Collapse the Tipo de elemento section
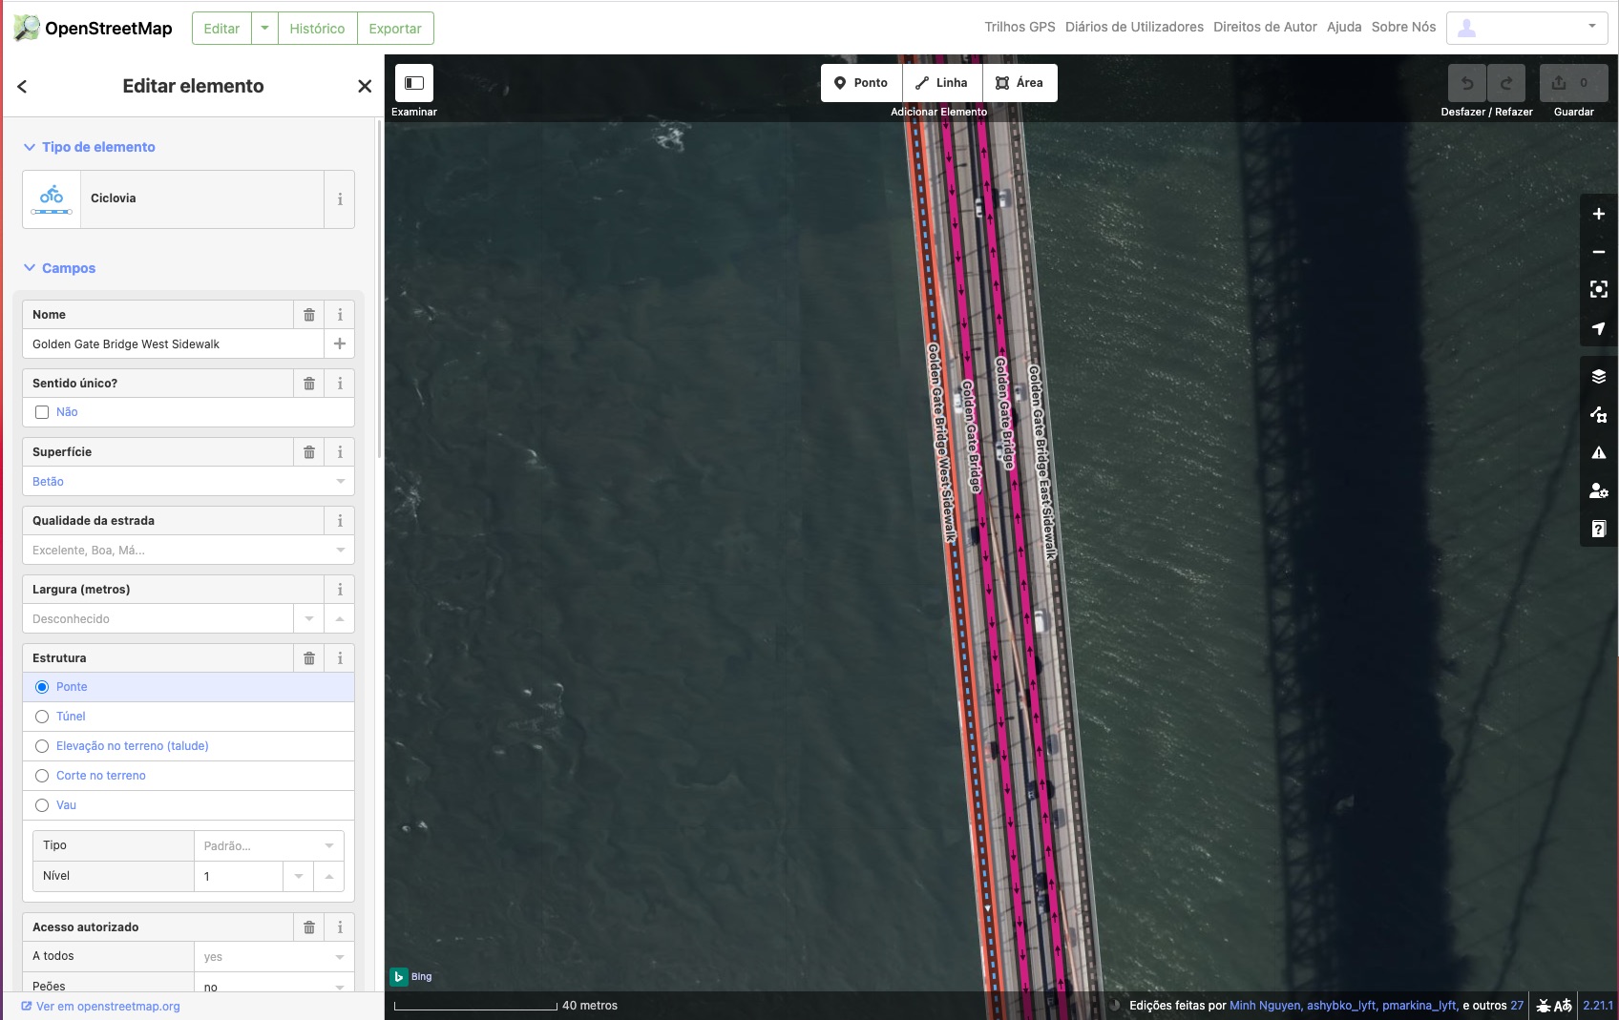Screen dimensions: 1619x1020 pos(89,147)
